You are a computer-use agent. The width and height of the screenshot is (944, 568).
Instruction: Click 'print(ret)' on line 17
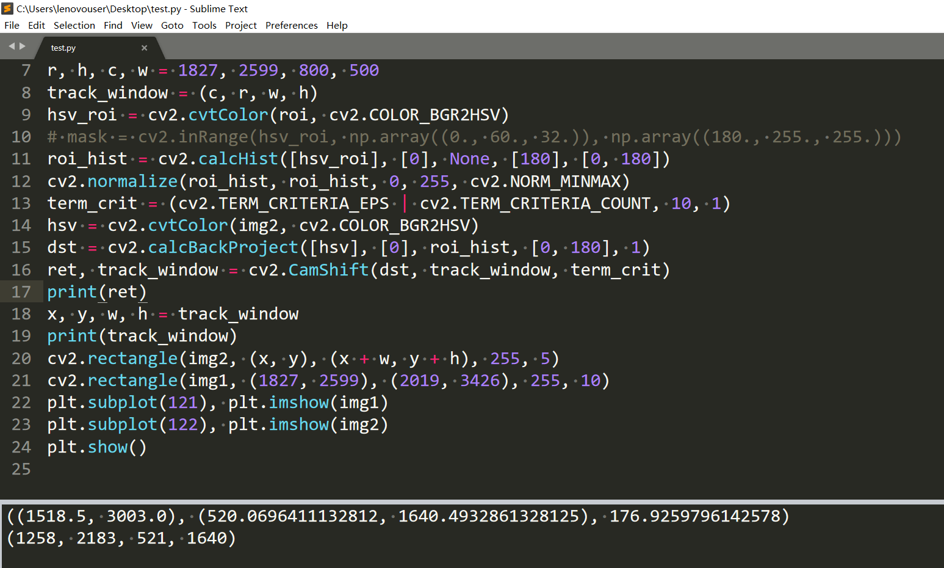coord(97,292)
